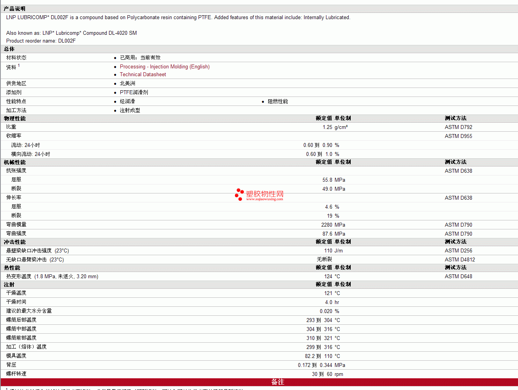
Task: Click ASTM D256 test method
Action: (459, 251)
